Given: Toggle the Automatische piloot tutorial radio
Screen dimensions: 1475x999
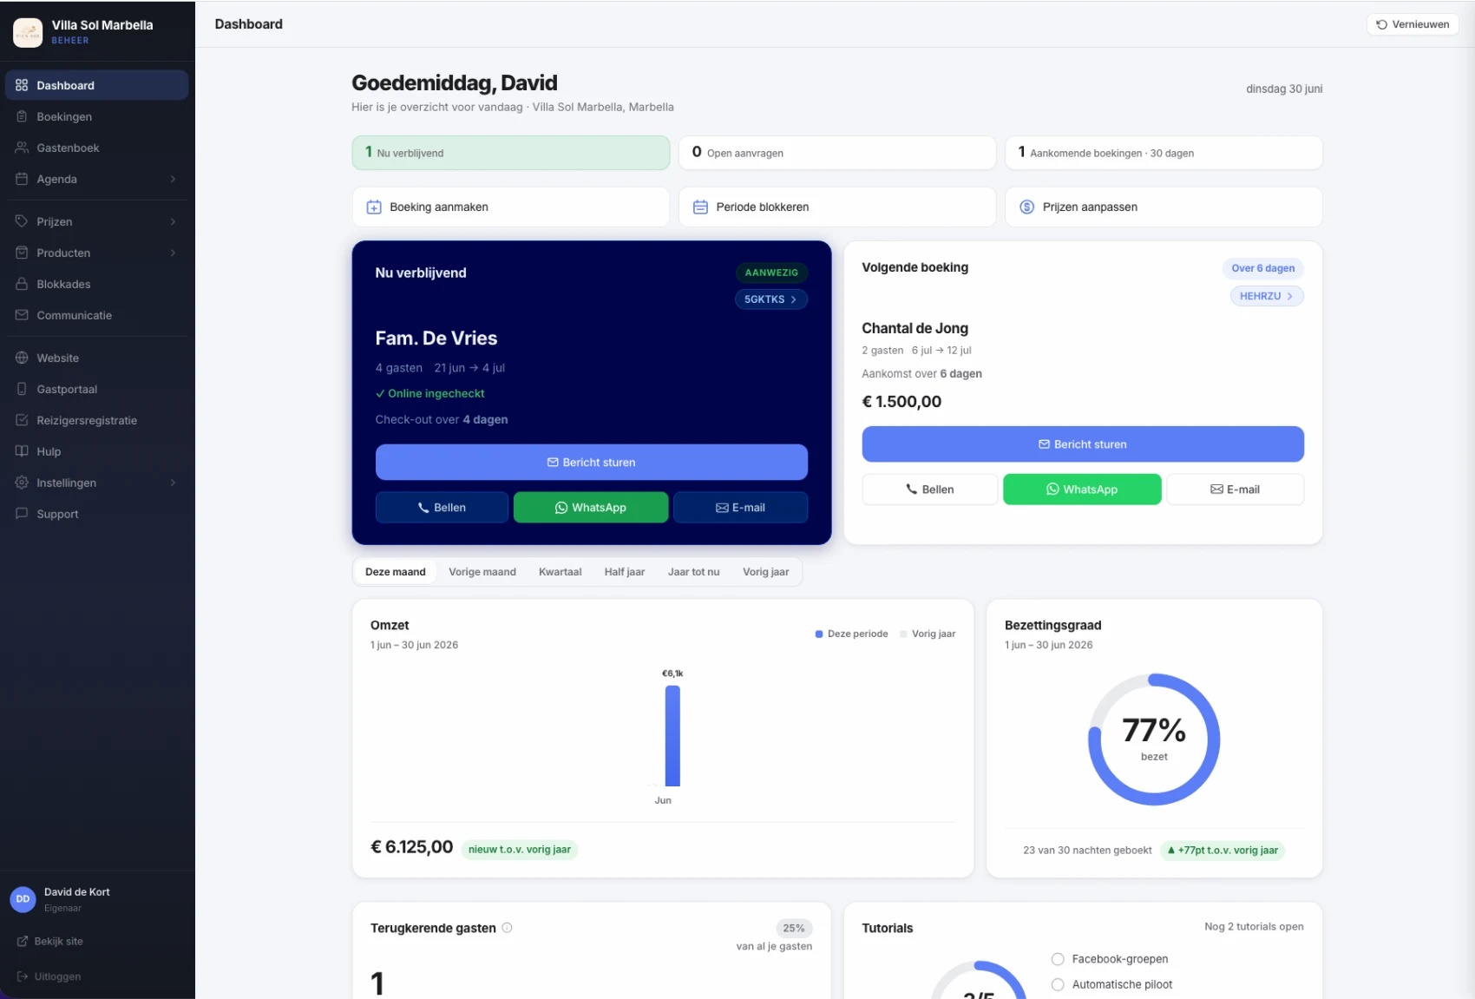Looking at the screenshot, I should point(1058,984).
